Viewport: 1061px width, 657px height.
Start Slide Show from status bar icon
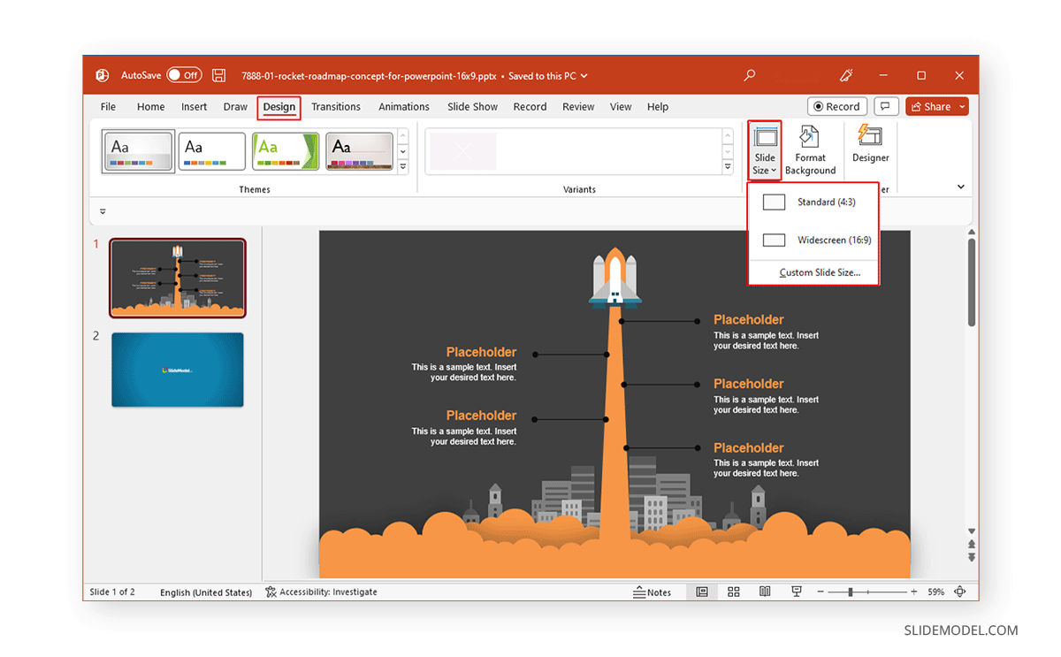[x=797, y=592]
